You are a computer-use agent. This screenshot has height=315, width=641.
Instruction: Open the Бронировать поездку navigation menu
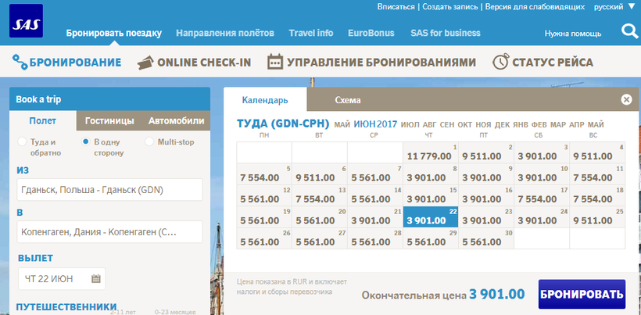[113, 34]
